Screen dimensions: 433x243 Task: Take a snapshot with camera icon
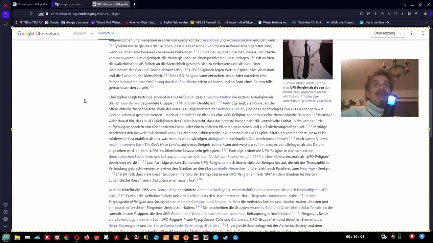(x=375, y=14)
